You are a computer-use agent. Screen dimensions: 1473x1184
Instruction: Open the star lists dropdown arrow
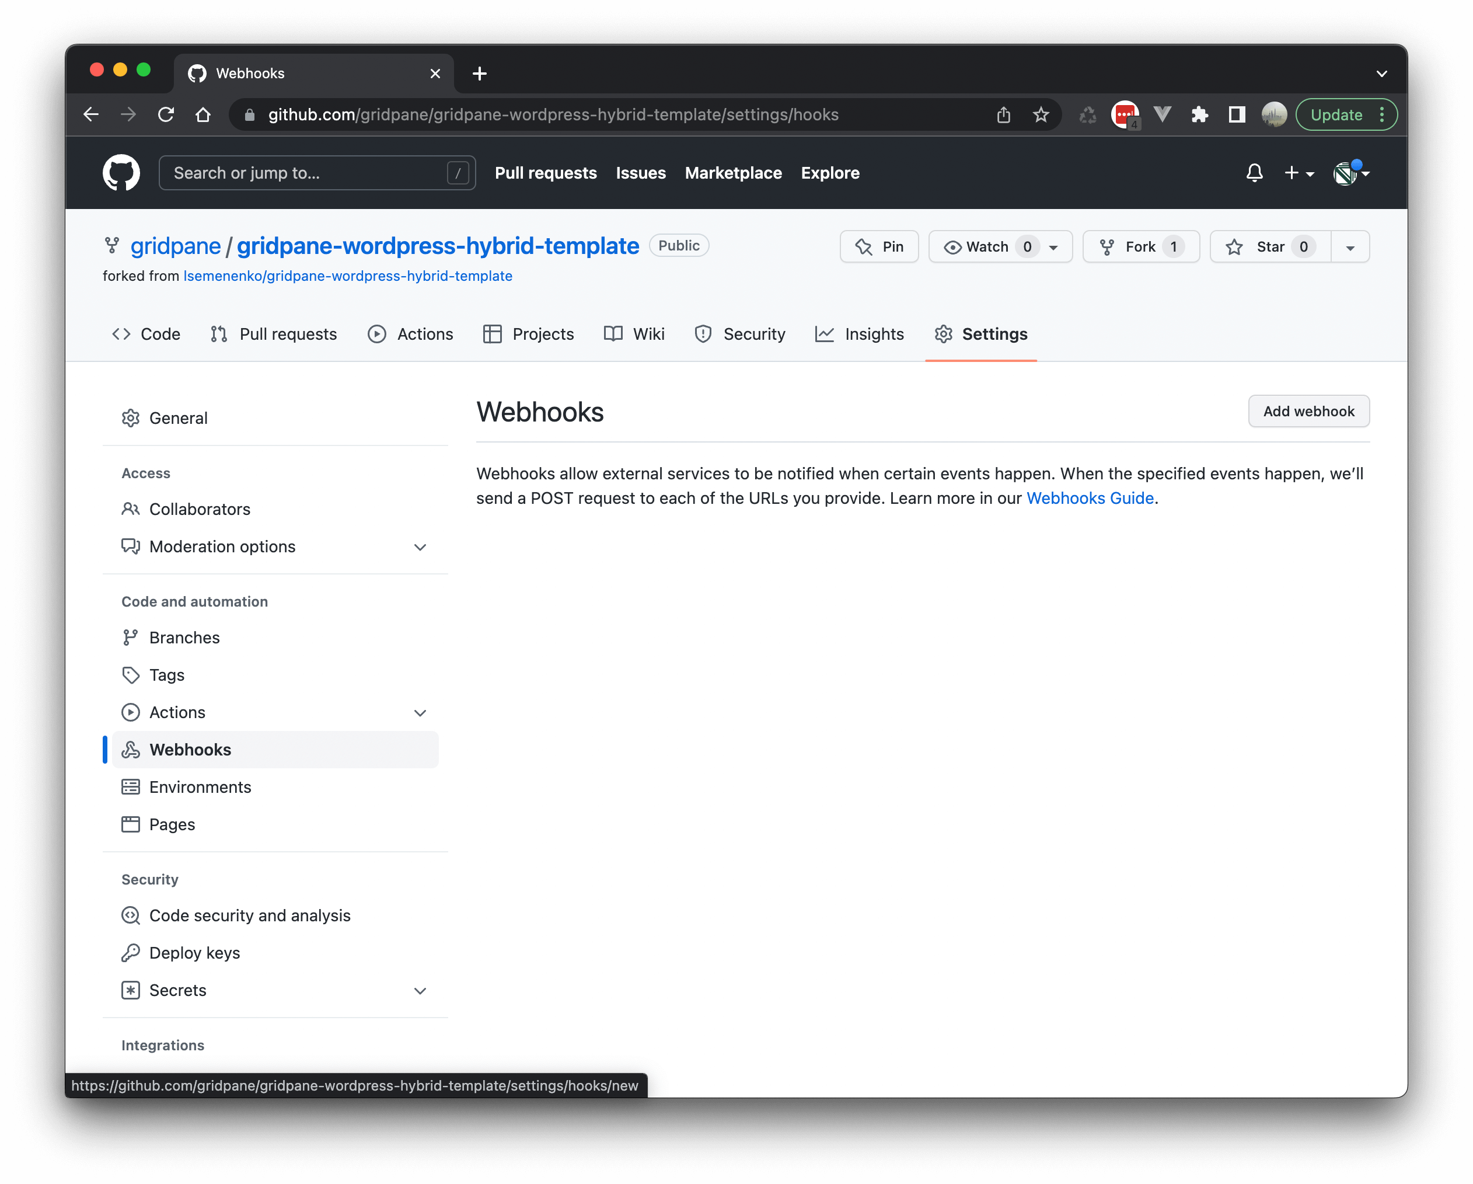coord(1350,248)
